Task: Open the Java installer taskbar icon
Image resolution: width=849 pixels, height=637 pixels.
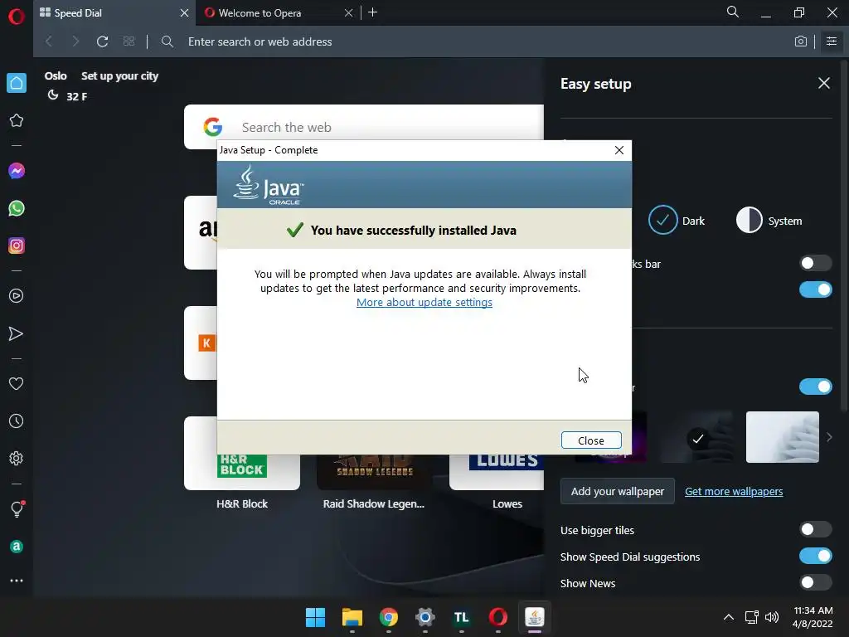Action: point(535,617)
